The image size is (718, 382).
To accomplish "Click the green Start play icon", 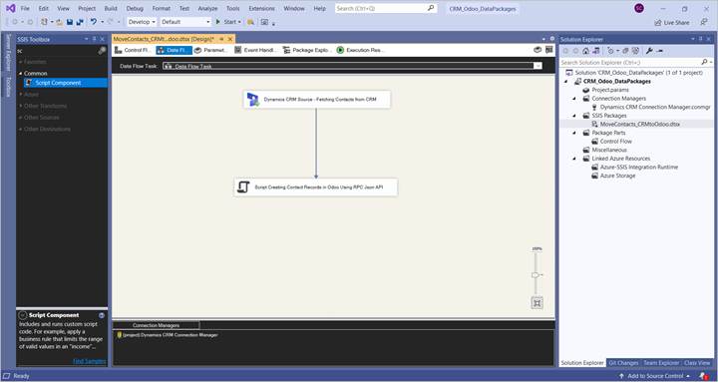I will click(218, 22).
